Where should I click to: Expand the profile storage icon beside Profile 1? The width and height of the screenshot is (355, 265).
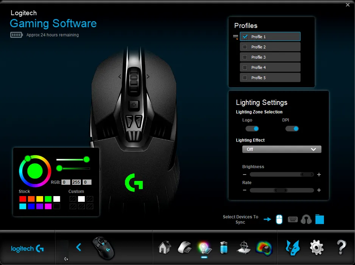[x=236, y=37]
